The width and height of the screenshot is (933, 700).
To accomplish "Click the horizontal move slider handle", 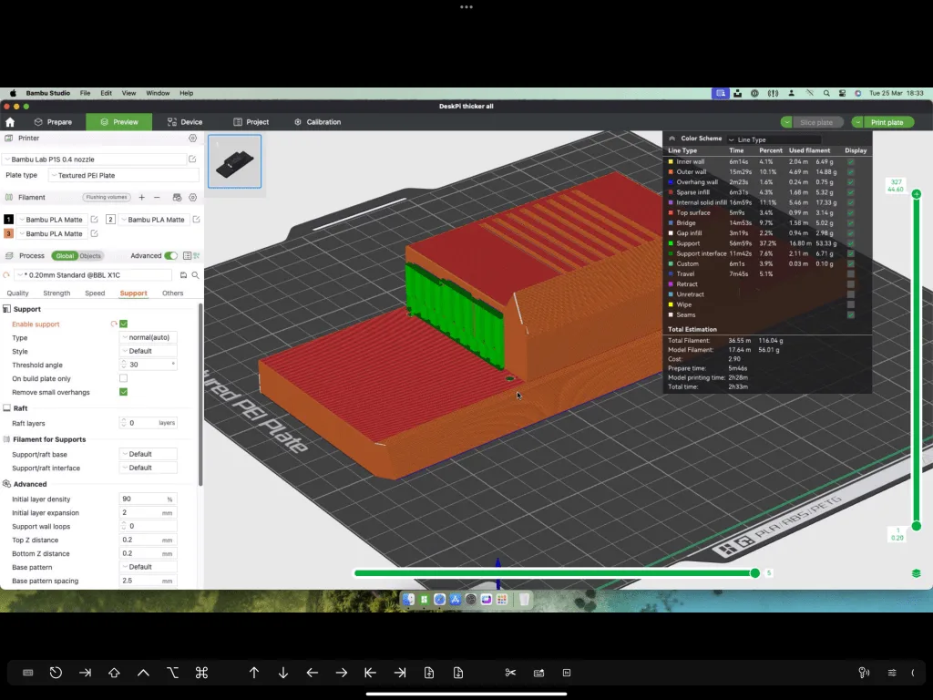I will pos(755,573).
